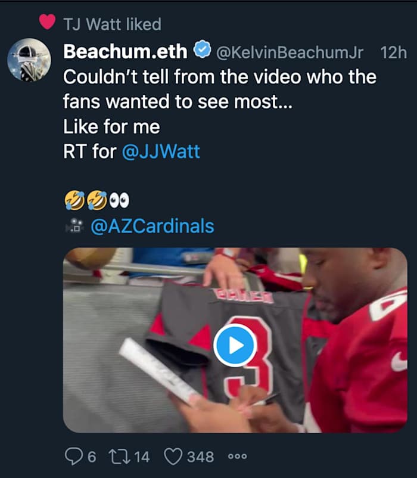Click the Beachum.eth display name
The height and width of the screenshot is (478, 417).
pos(125,52)
